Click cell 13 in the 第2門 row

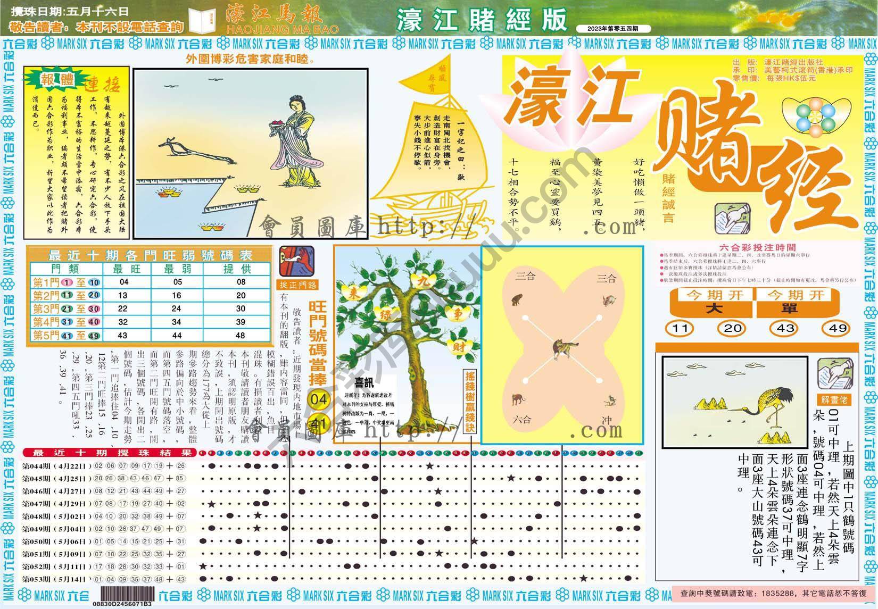tap(123, 295)
